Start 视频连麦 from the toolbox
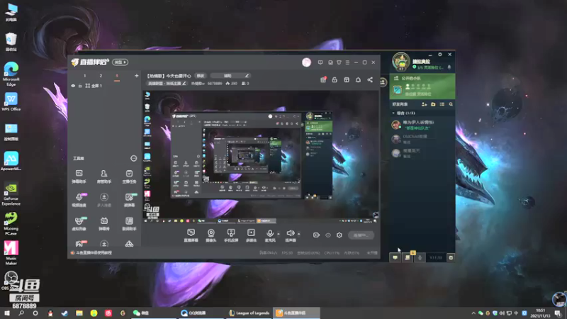Screen dimensions: 567x319 pos(79,200)
